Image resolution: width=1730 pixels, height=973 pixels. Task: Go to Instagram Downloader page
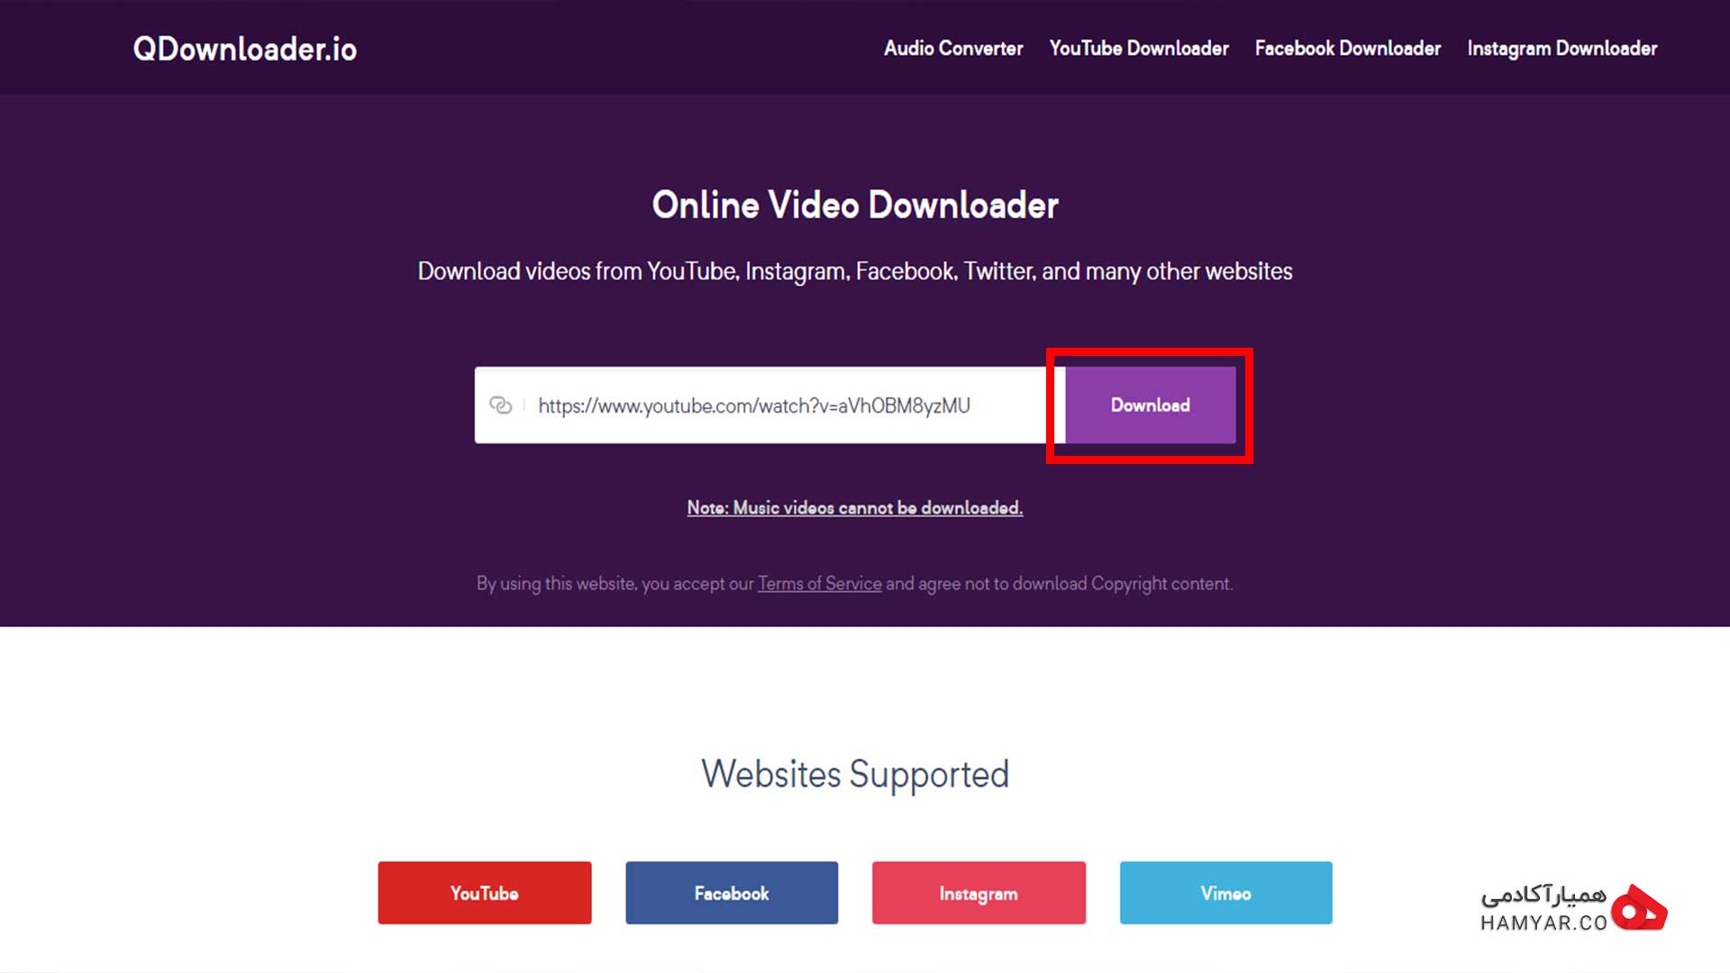(x=1562, y=49)
